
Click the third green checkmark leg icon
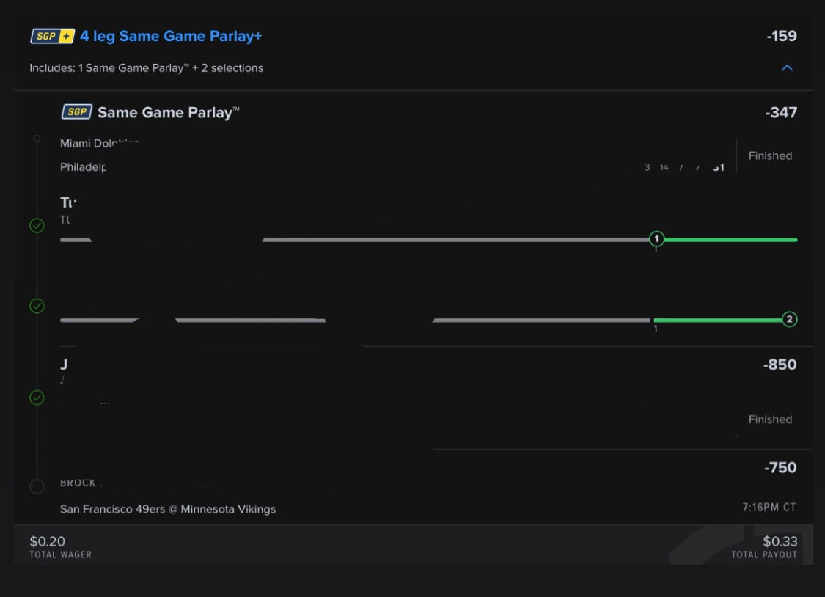coord(37,398)
